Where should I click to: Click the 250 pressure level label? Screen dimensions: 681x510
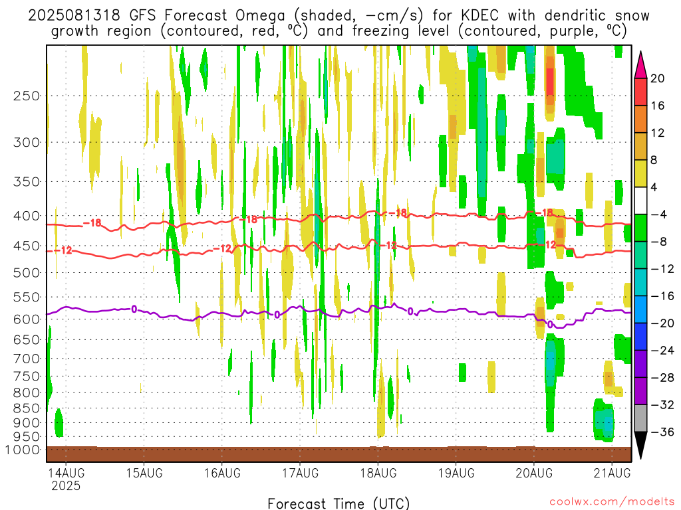pos(27,96)
